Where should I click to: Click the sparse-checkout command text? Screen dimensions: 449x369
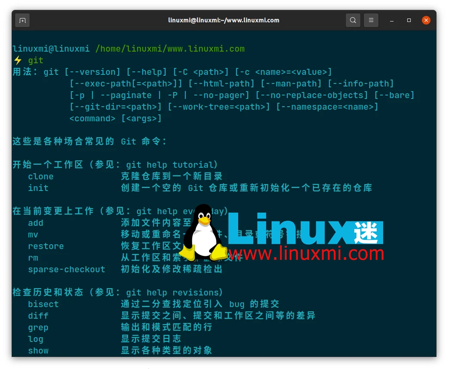(x=67, y=269)
